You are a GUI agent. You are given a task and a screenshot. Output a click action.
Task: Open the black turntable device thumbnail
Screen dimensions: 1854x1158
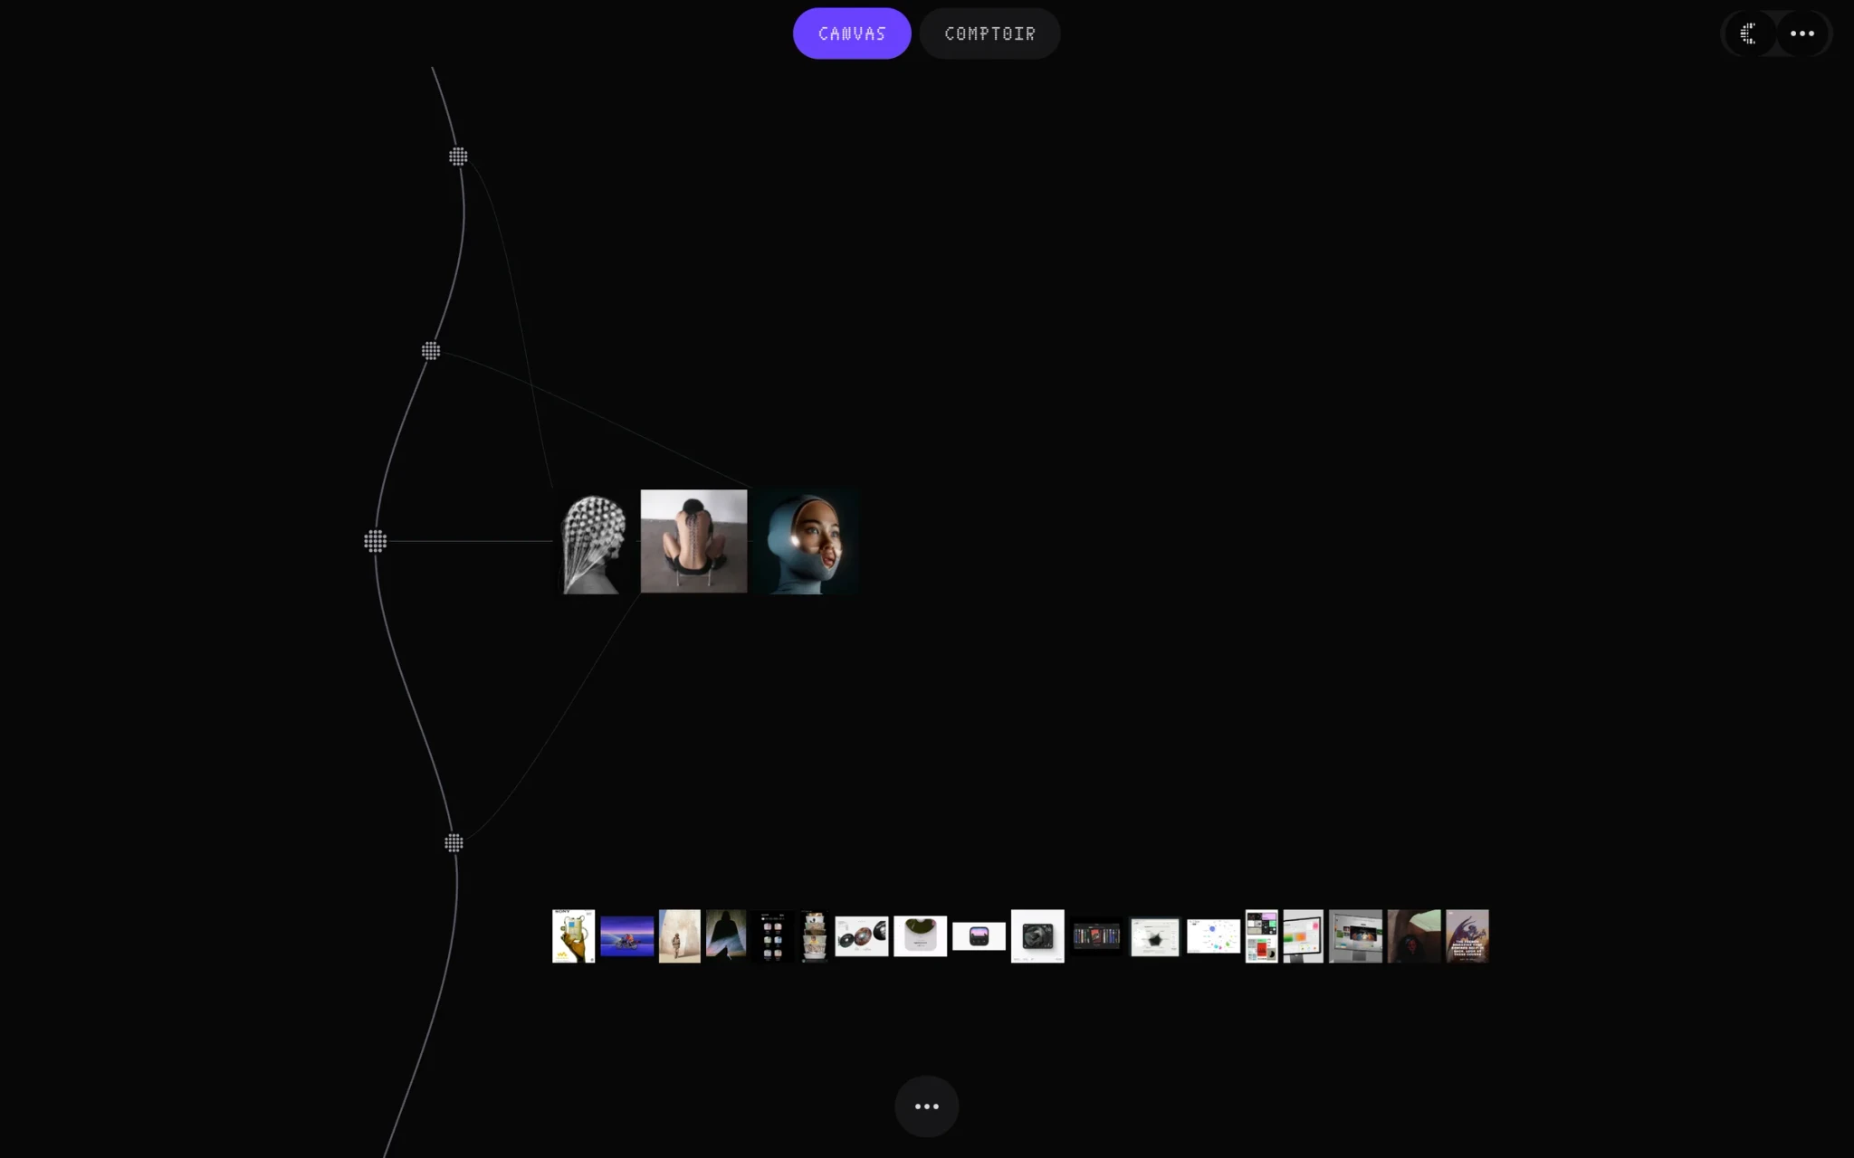[1037, 936]
